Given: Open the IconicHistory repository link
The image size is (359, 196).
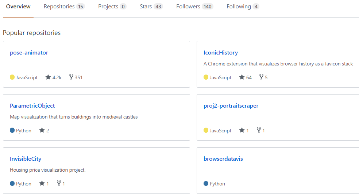Looking at the screenshot, I should (221, 53).
